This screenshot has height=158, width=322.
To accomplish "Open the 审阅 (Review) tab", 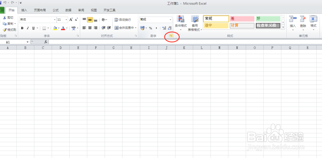I will (81, 10).
